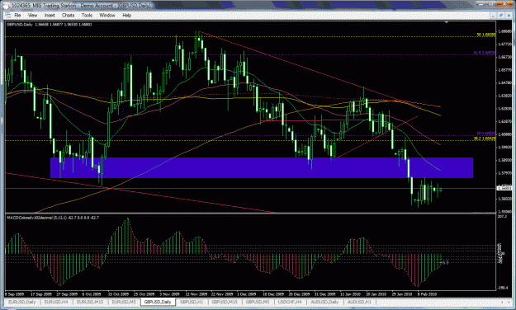The image size is (516, 310).
Task: Open the View menu
Action: coord(32,15)
